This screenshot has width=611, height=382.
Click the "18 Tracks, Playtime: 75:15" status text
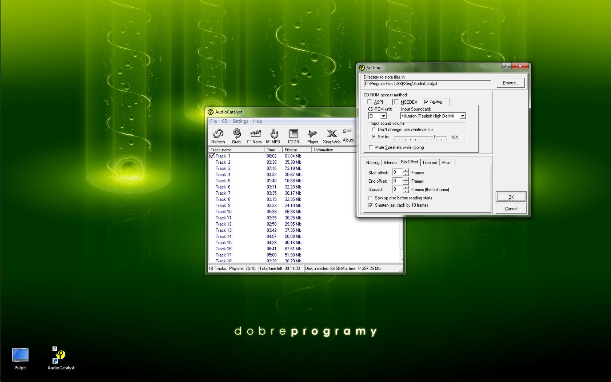click(x=232, y=268)
